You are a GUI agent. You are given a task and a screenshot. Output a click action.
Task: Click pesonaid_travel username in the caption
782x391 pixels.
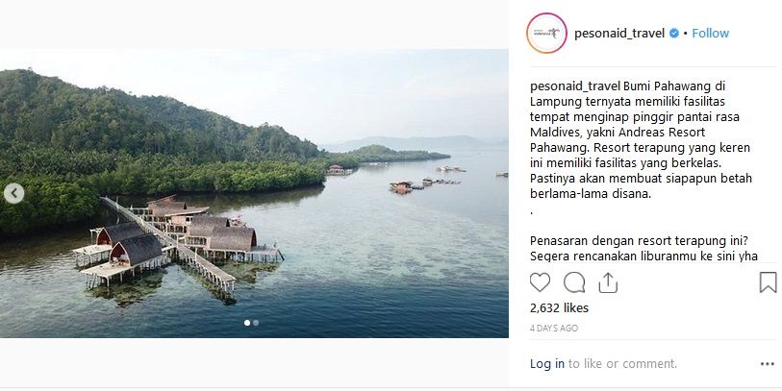568,85
